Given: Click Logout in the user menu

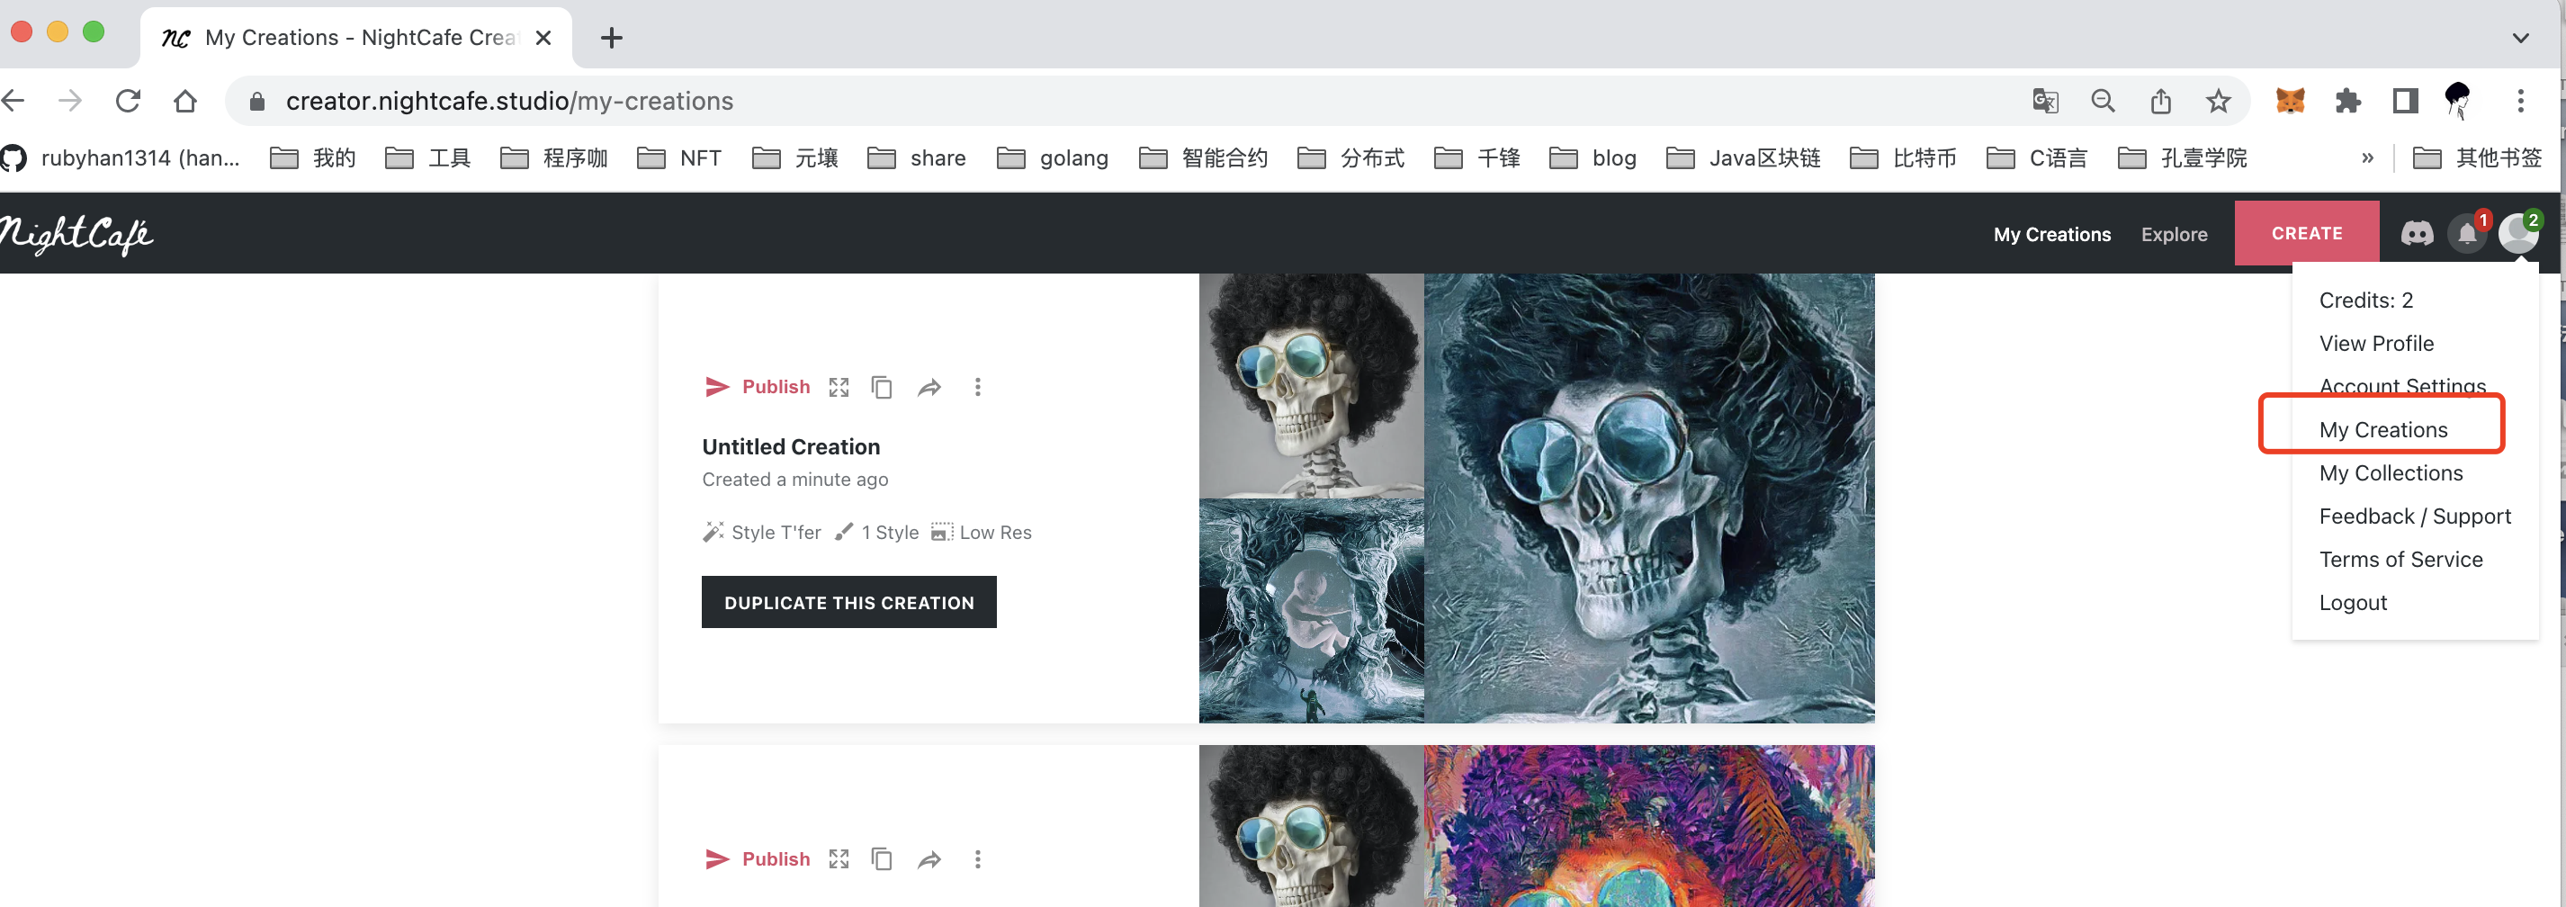Looking at the screenshot, I should click(2352, 602).
